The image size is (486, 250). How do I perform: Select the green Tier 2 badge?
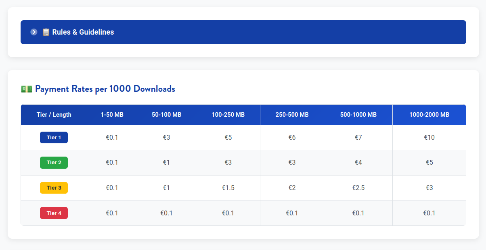pos(54,162)
